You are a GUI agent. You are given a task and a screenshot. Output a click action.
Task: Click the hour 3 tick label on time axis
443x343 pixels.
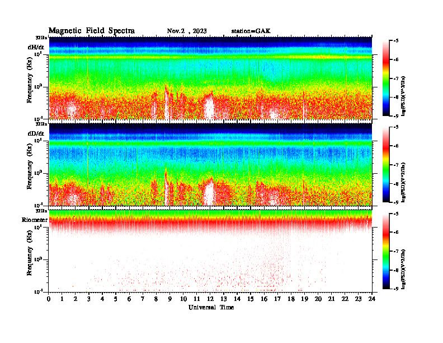tap(89, 299)
